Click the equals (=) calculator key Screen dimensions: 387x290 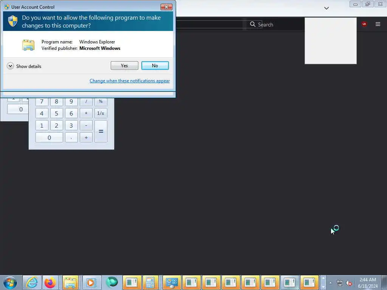point(101,131)
